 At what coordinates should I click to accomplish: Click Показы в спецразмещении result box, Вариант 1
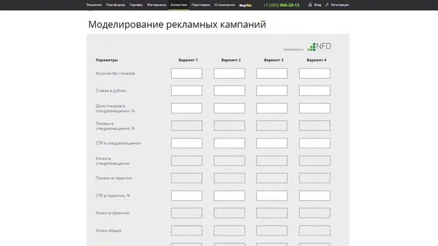coord(187,126)
